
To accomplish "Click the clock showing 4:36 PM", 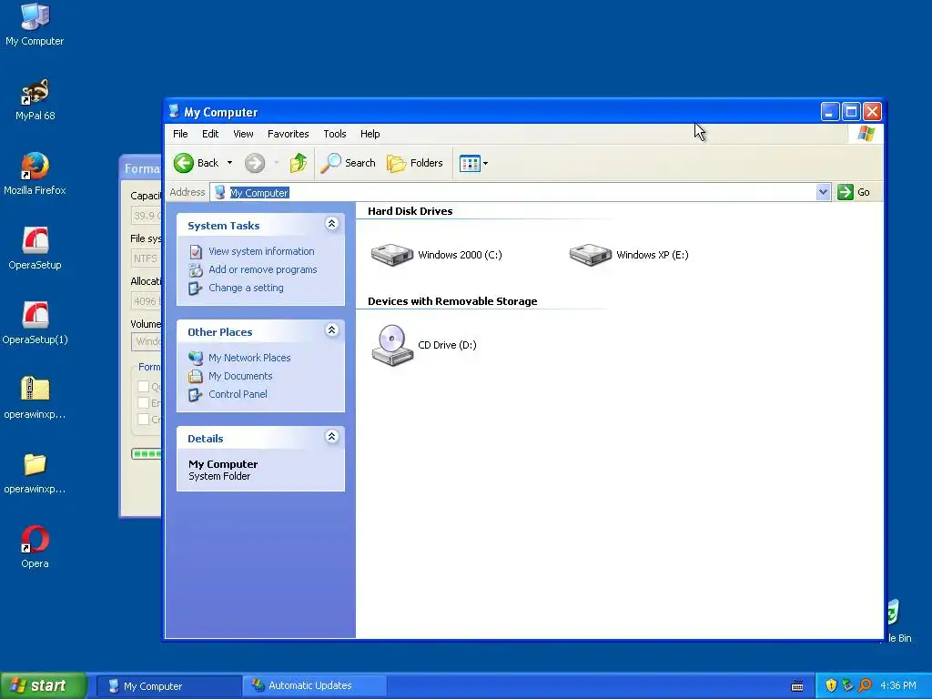I will [898, 686].
